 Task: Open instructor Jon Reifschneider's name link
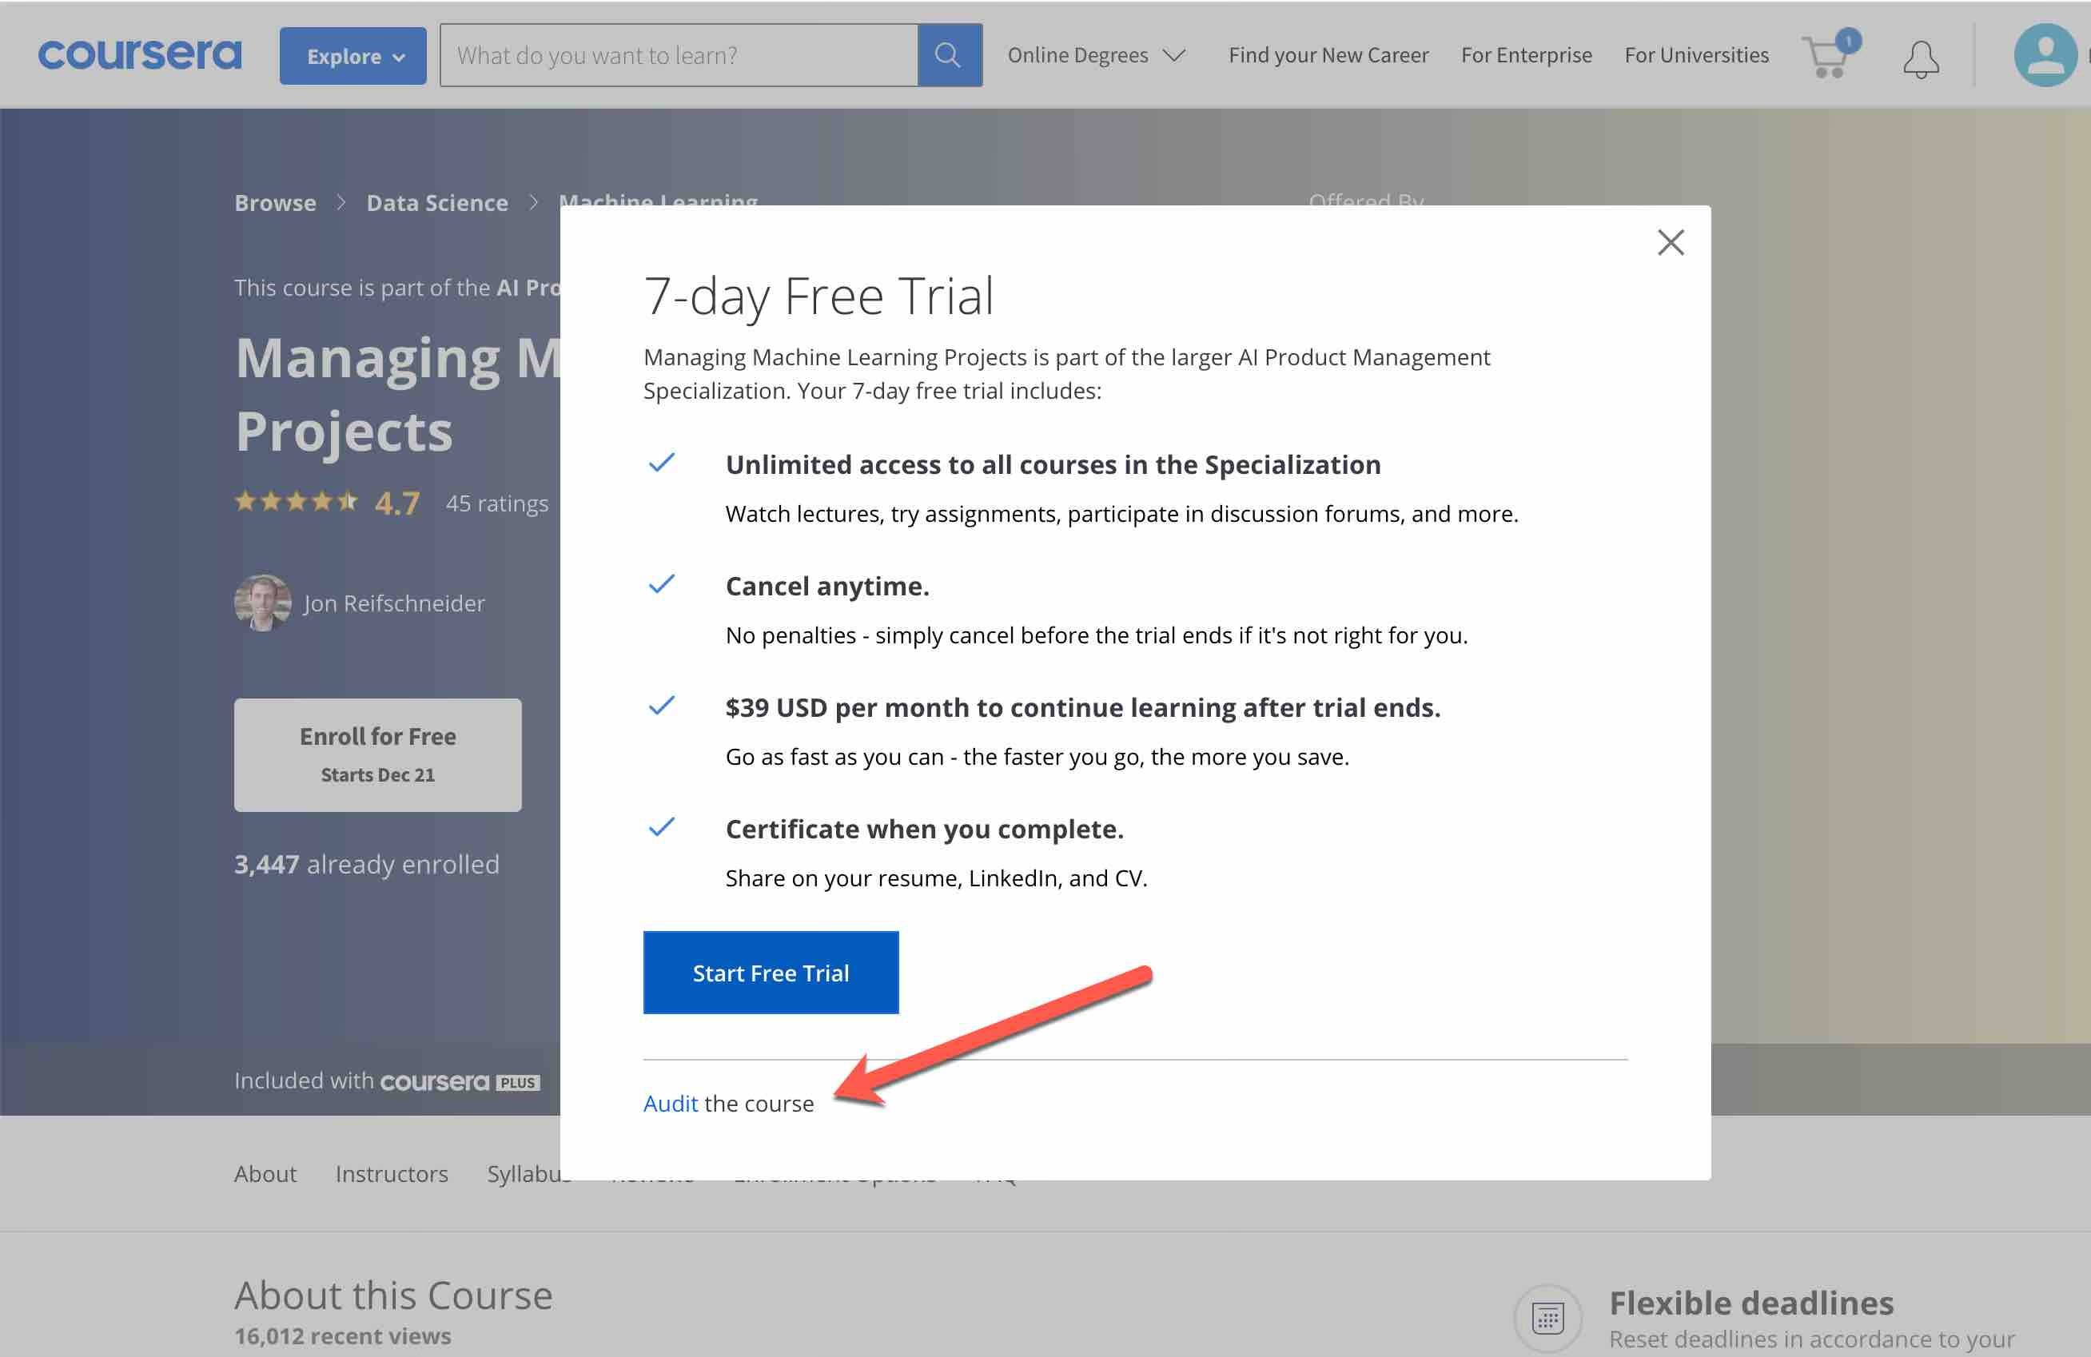coord(393,603)
